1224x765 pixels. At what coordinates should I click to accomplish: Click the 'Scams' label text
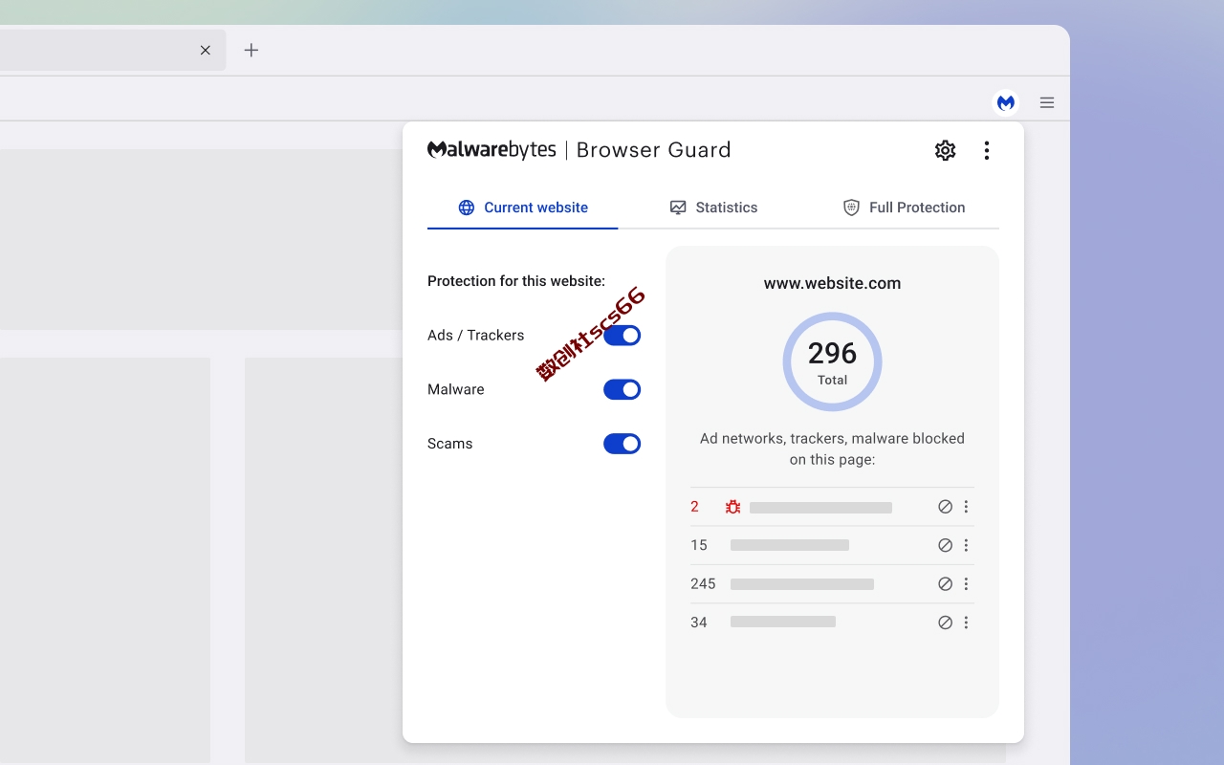click(x=450, y=444)
